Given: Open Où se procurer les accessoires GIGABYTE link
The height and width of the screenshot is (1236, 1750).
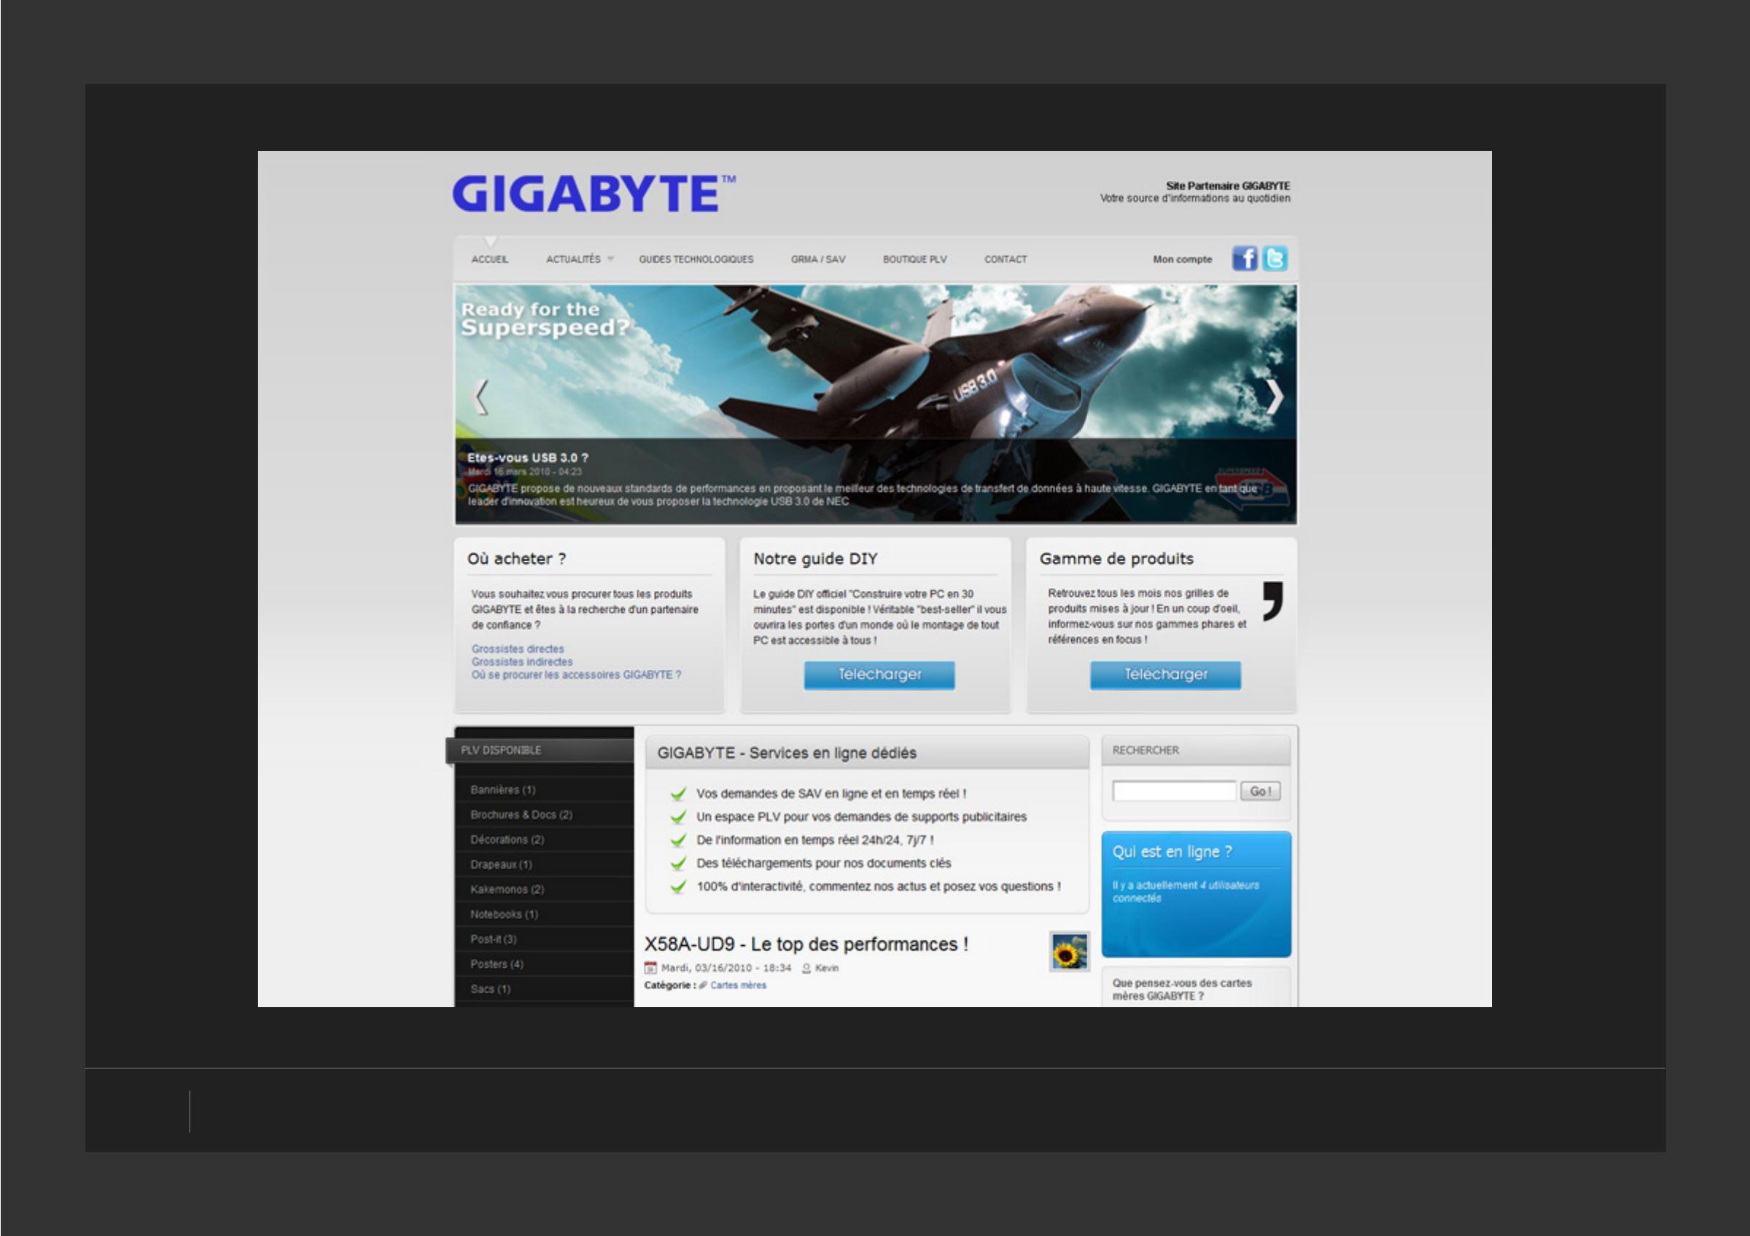Looking at the screenshot, I should point(576,675).
